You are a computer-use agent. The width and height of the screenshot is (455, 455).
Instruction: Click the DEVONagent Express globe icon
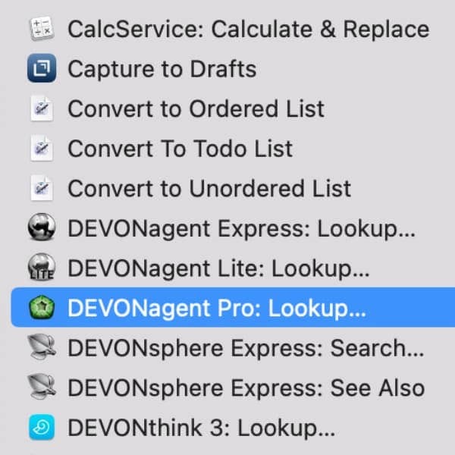(x=41, y=229)
